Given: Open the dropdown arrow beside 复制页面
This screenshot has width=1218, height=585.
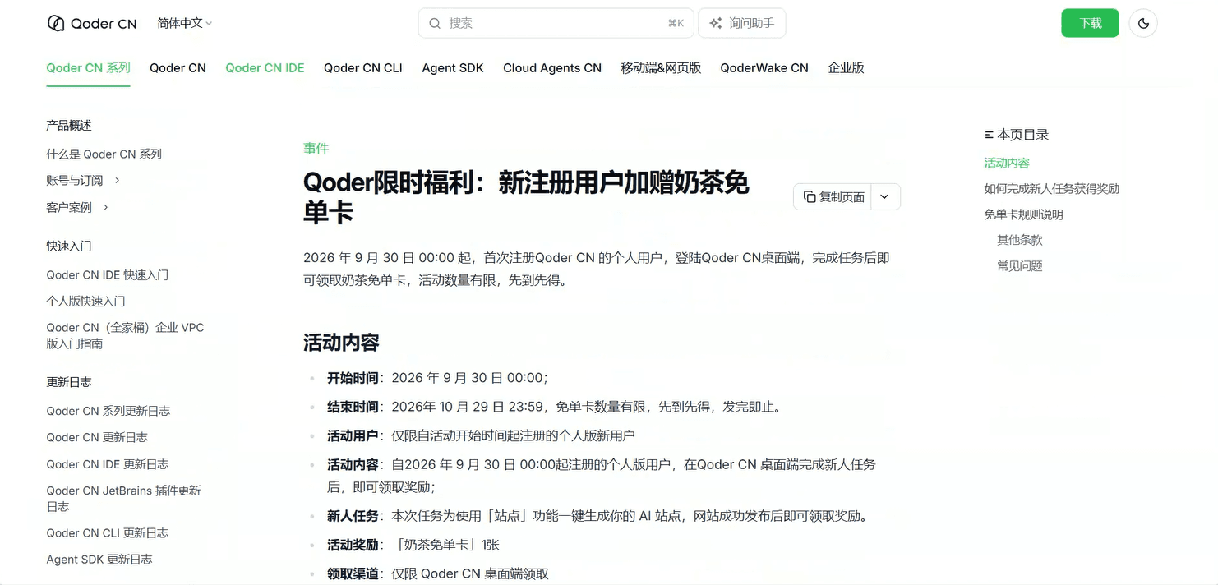Looking at the screenshot, I should click(x=885, y=196).
